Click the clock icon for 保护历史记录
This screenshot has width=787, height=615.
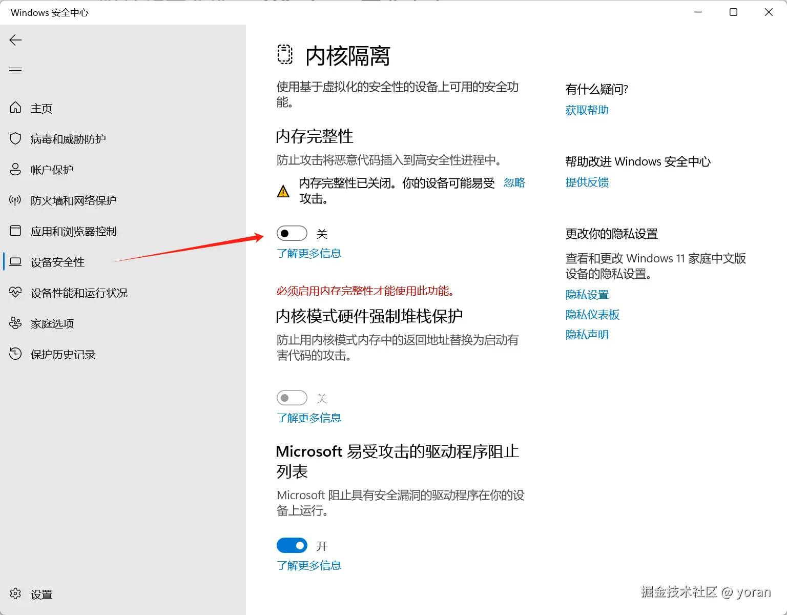[15, 354]
